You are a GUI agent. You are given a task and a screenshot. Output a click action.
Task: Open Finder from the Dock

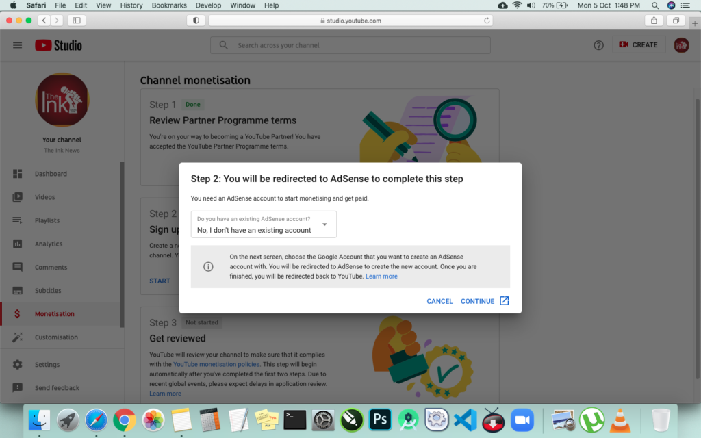[39, 420]
